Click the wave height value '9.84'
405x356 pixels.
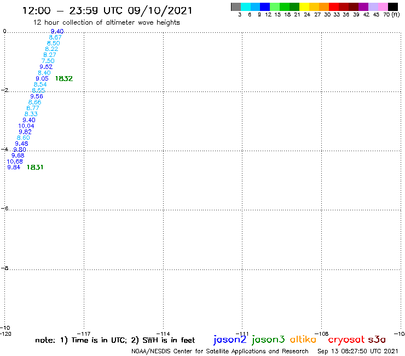(14, 167)
